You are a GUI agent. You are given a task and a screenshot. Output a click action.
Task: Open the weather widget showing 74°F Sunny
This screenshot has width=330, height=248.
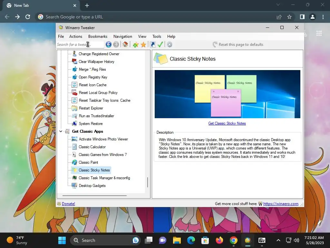[17, 240]
